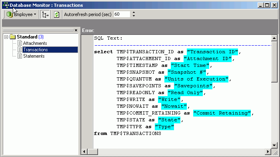Click the green refresh icon
Image resolution: width=280 pixels, height=157 pixels.
57,14
